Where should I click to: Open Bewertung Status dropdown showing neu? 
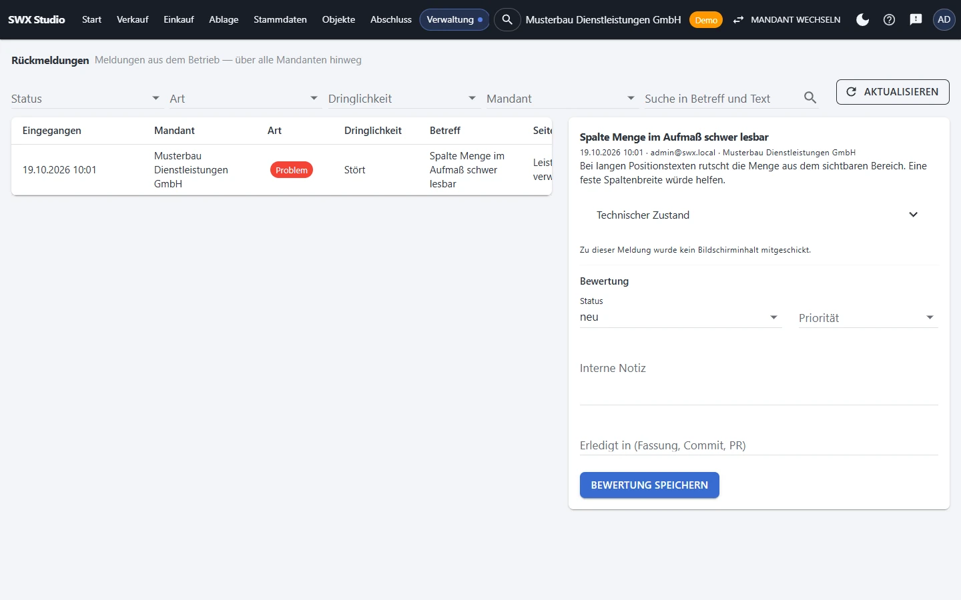pos(680,317)
